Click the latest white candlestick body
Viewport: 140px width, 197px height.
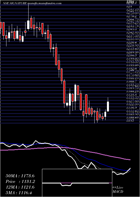[108, 107]
